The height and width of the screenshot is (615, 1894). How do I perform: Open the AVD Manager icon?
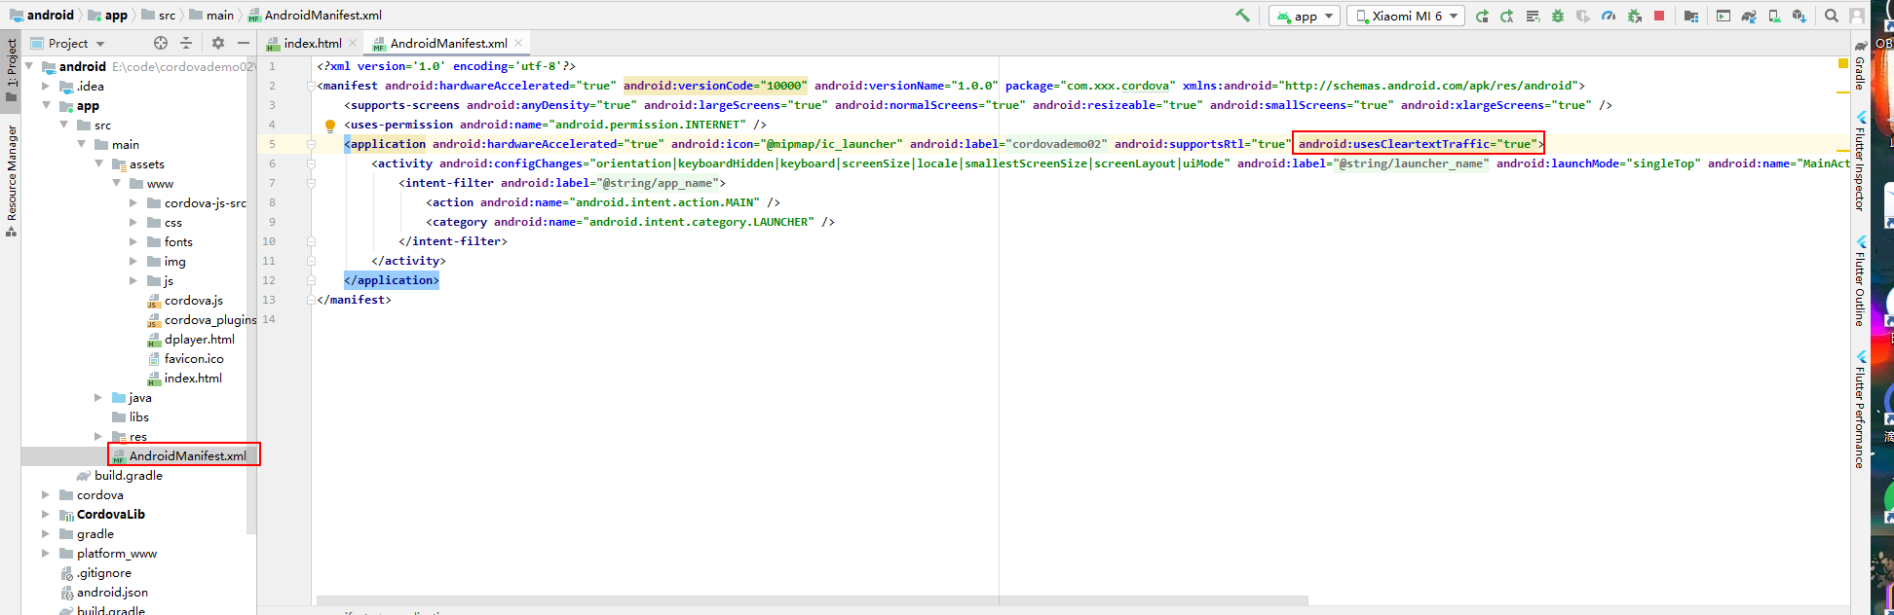(x=1774, y=16)
